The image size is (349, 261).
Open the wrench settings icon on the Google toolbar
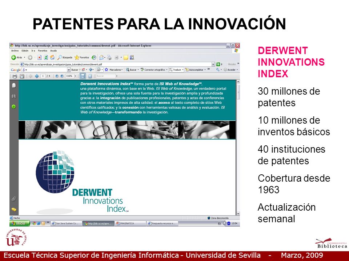(x=218, y=70)
